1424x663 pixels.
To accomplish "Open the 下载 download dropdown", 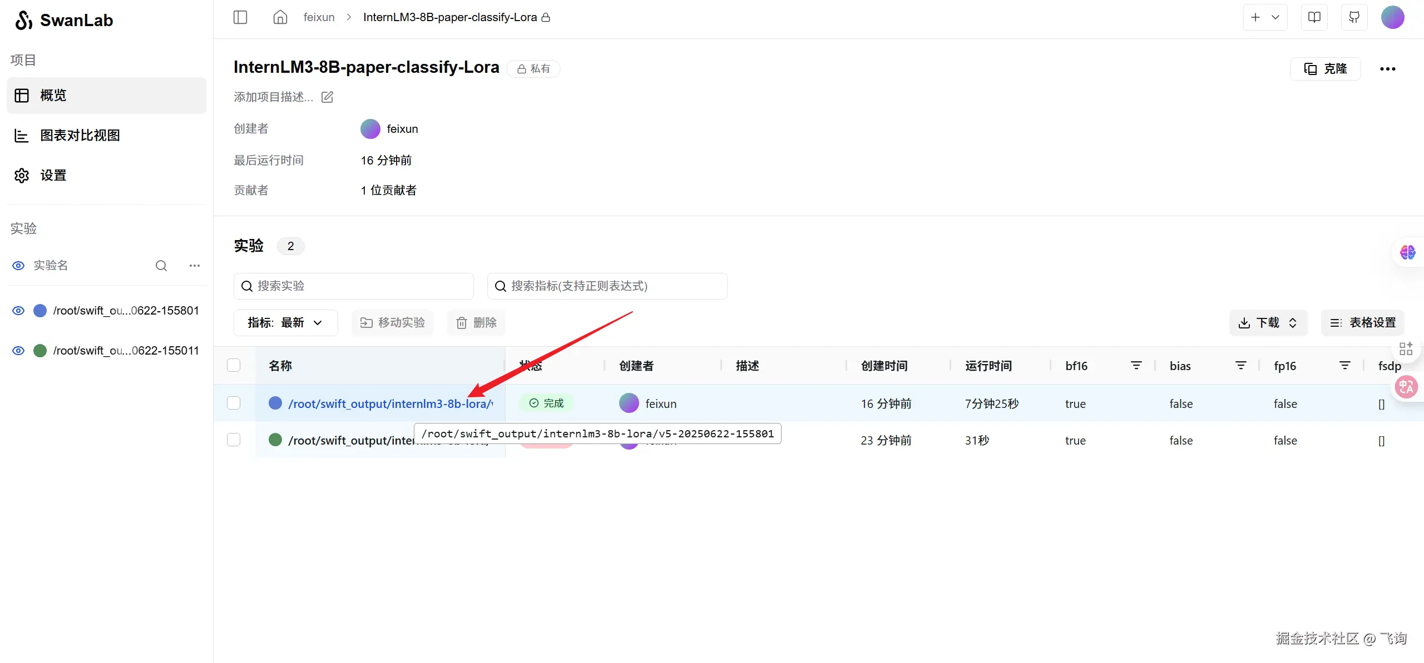I will pyautogui.click(x=1268, y=323).
